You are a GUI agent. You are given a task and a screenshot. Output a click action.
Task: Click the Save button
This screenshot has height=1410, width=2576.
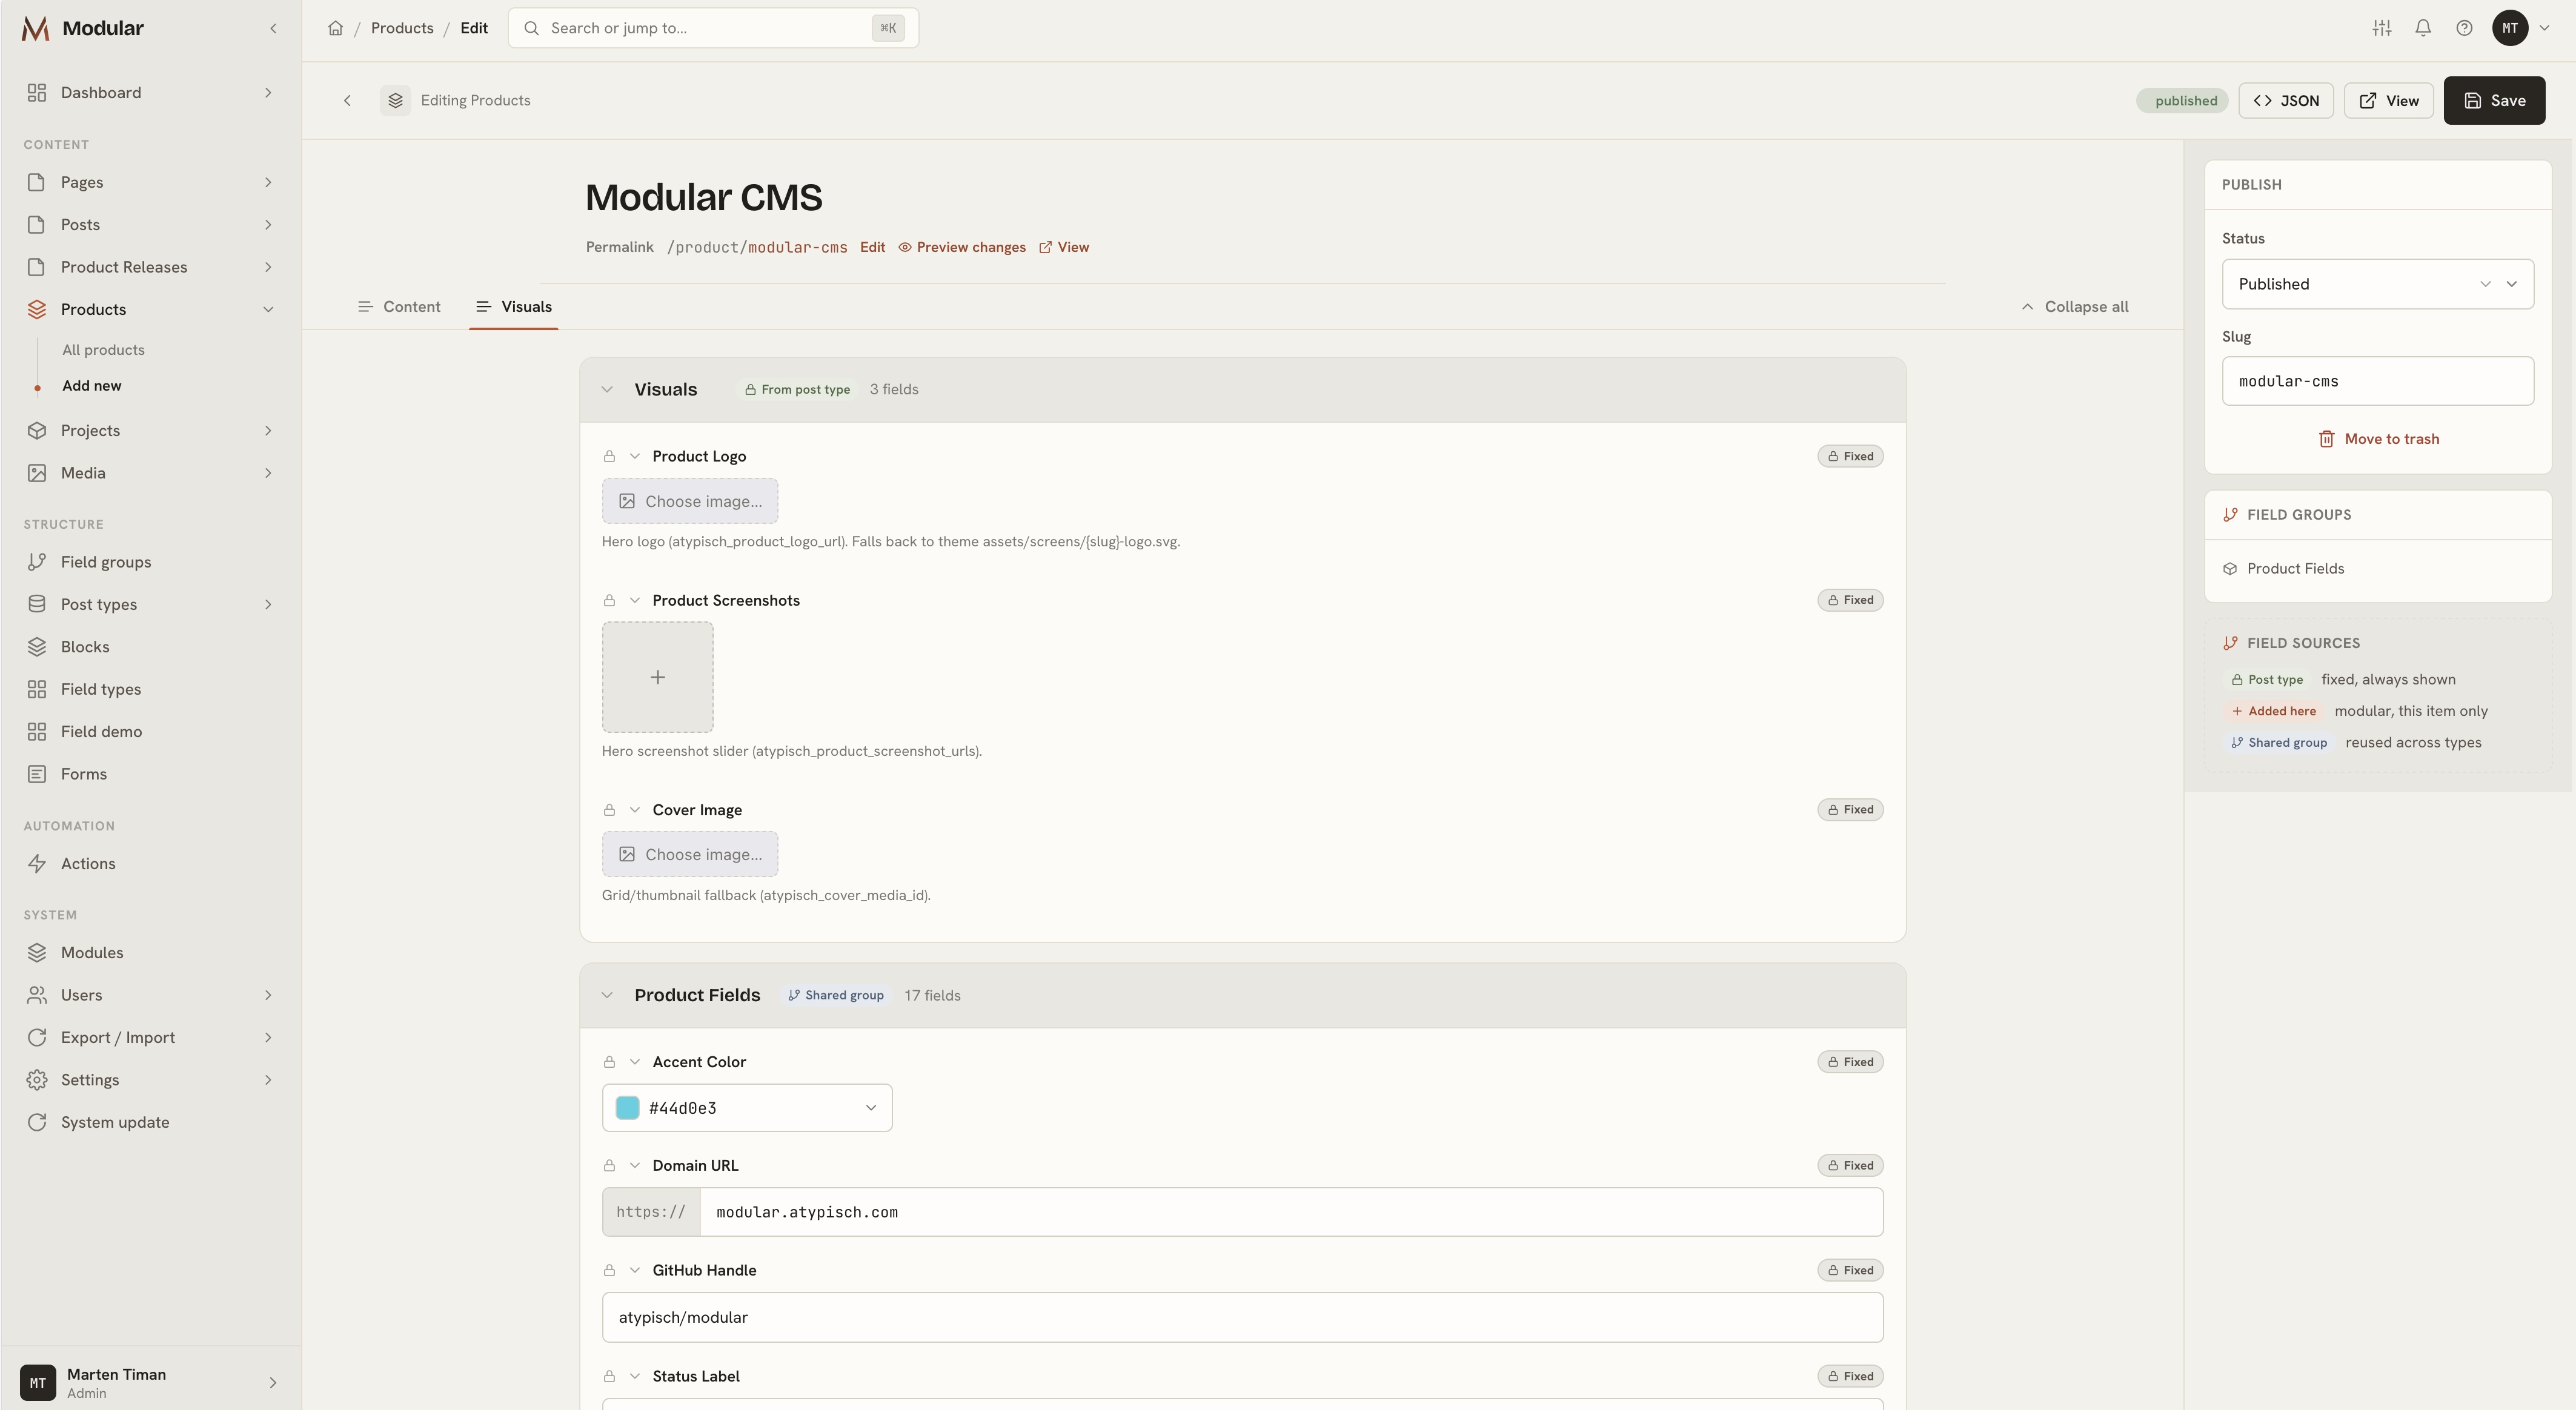tap(2494, 100)
